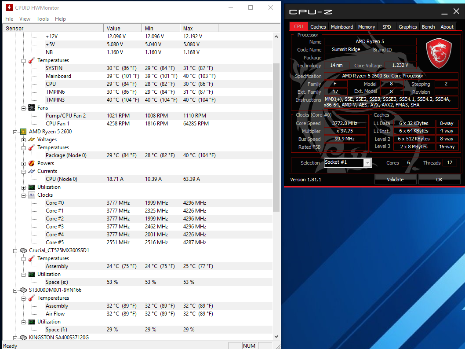This screenshot has width=465, height=349.
Task: Click the Value column header
Action: (x=123, y=28)
